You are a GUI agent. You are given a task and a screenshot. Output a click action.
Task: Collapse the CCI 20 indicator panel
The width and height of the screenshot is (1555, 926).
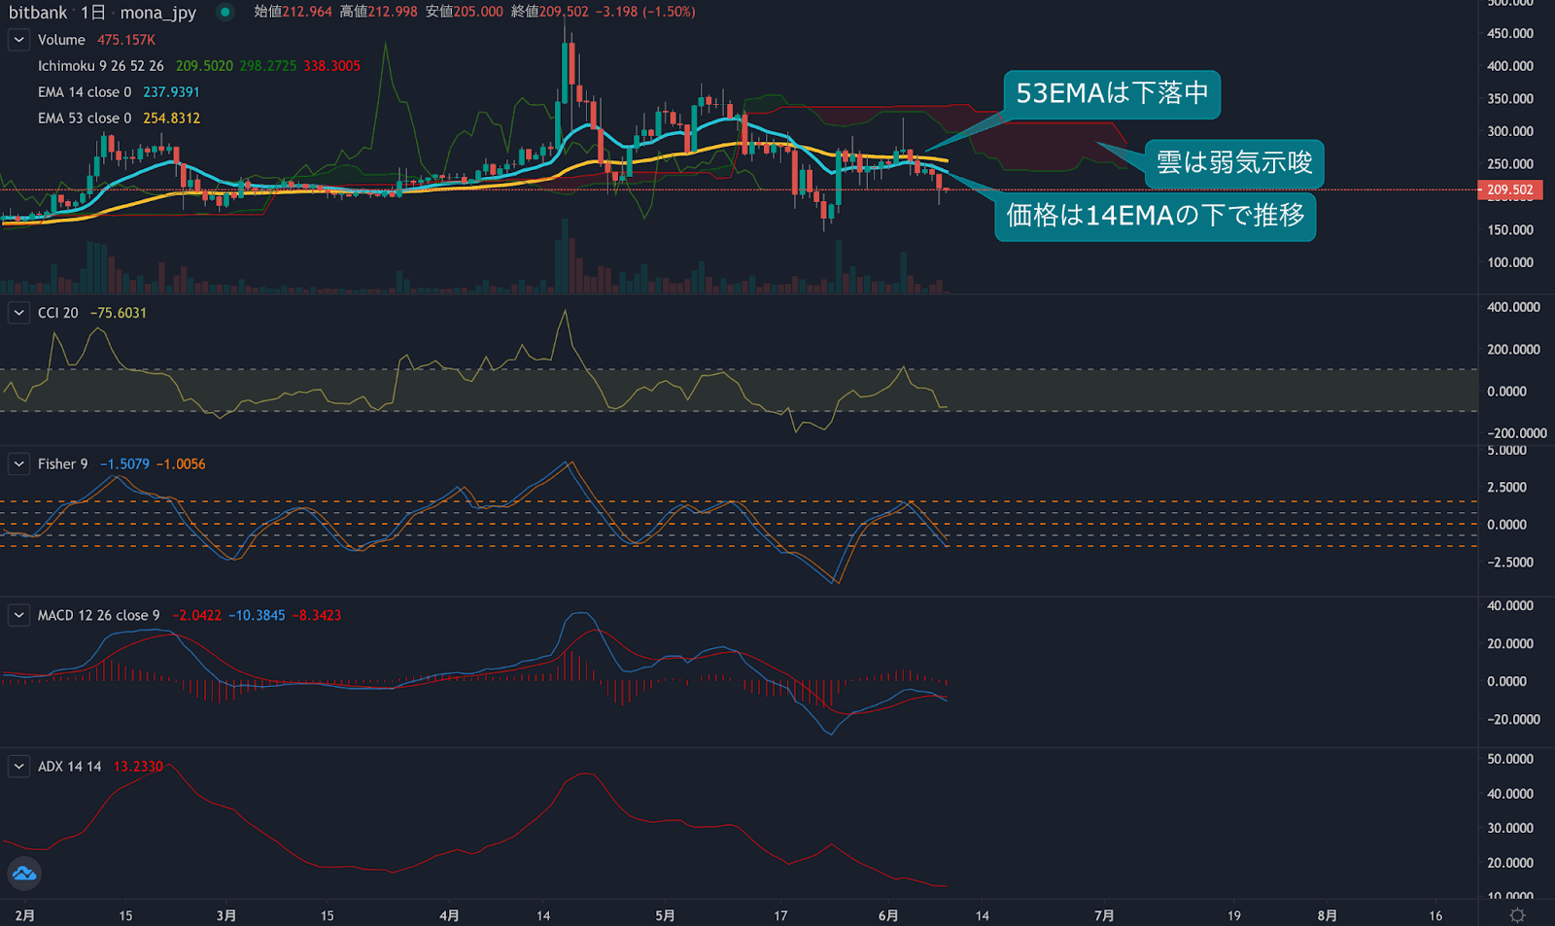tap(17, 313)
